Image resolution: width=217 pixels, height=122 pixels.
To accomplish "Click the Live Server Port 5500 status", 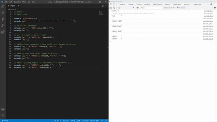I will (x=95, y=121).
